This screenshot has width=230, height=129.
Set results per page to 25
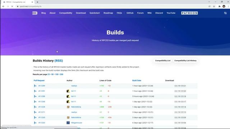pyautogui.click(x=49, y=74)
